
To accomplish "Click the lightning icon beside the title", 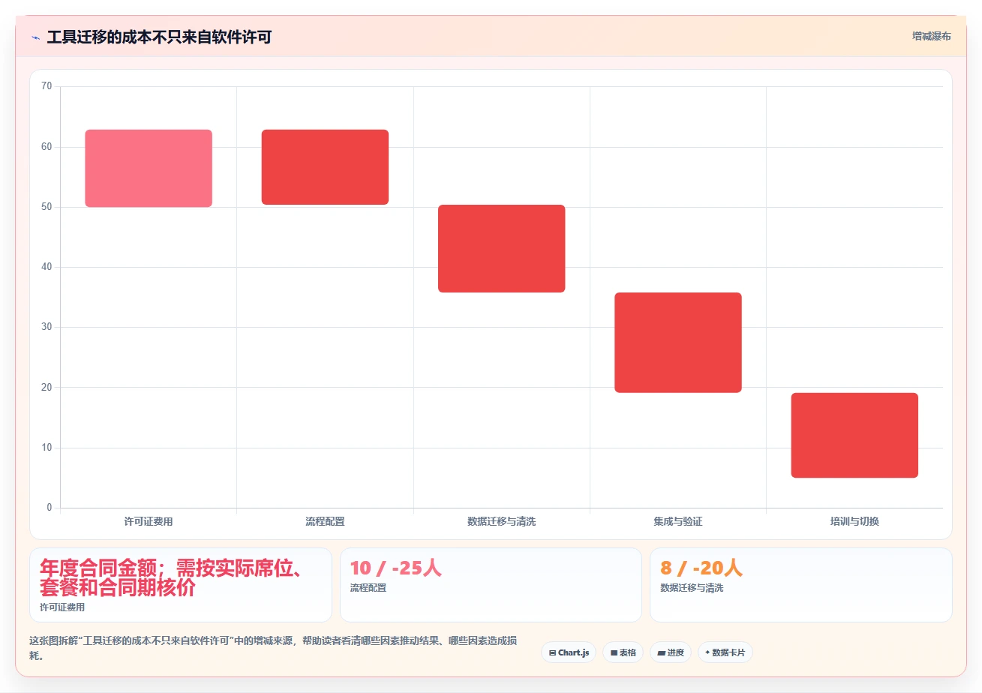I will coord(35,37).
